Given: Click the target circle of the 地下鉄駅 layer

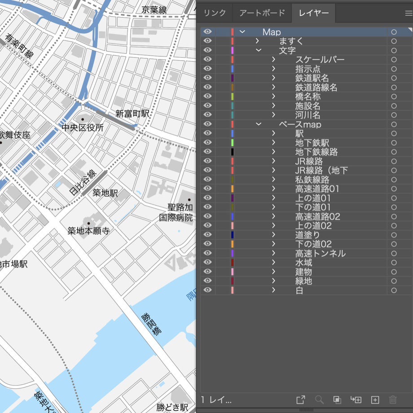Looking at the screenshot, I should coord(394,142).
